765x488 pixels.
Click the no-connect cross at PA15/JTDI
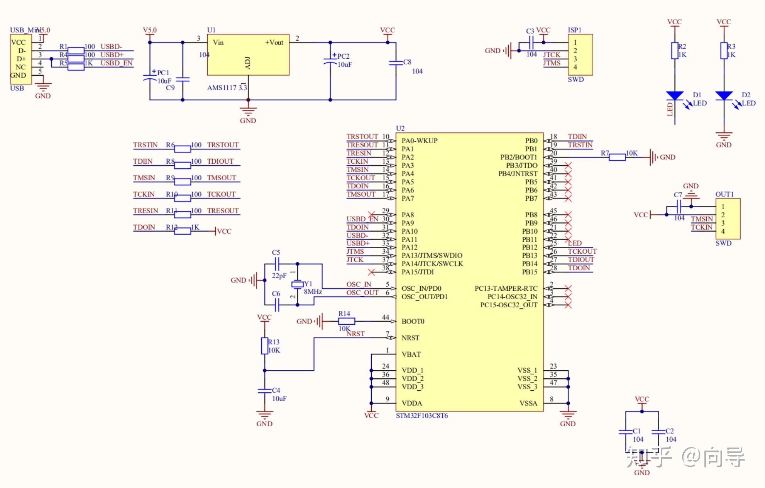coord(371,272)
